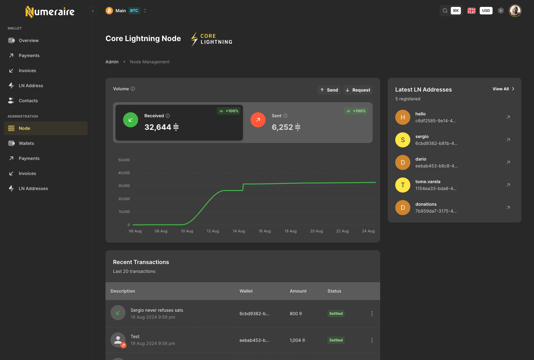The width and height of the screenshot is (534, 360).
Task: Click the red Sent arrow icon
Action: click(258, 120)
